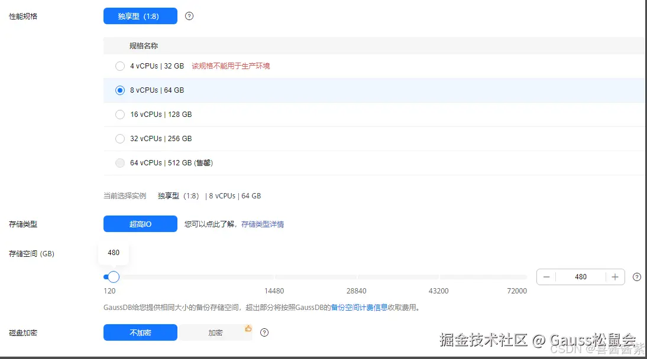This screenshot has height=359, width=647.
Task: Click the help icon next to 磁盘加密 options
Action: 264,332
